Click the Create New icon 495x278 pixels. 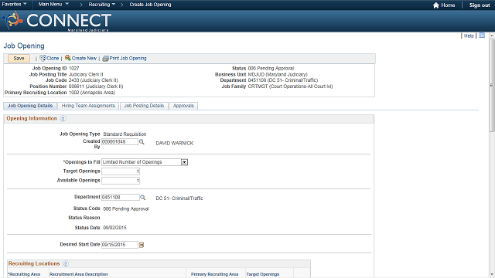point(67,58)
